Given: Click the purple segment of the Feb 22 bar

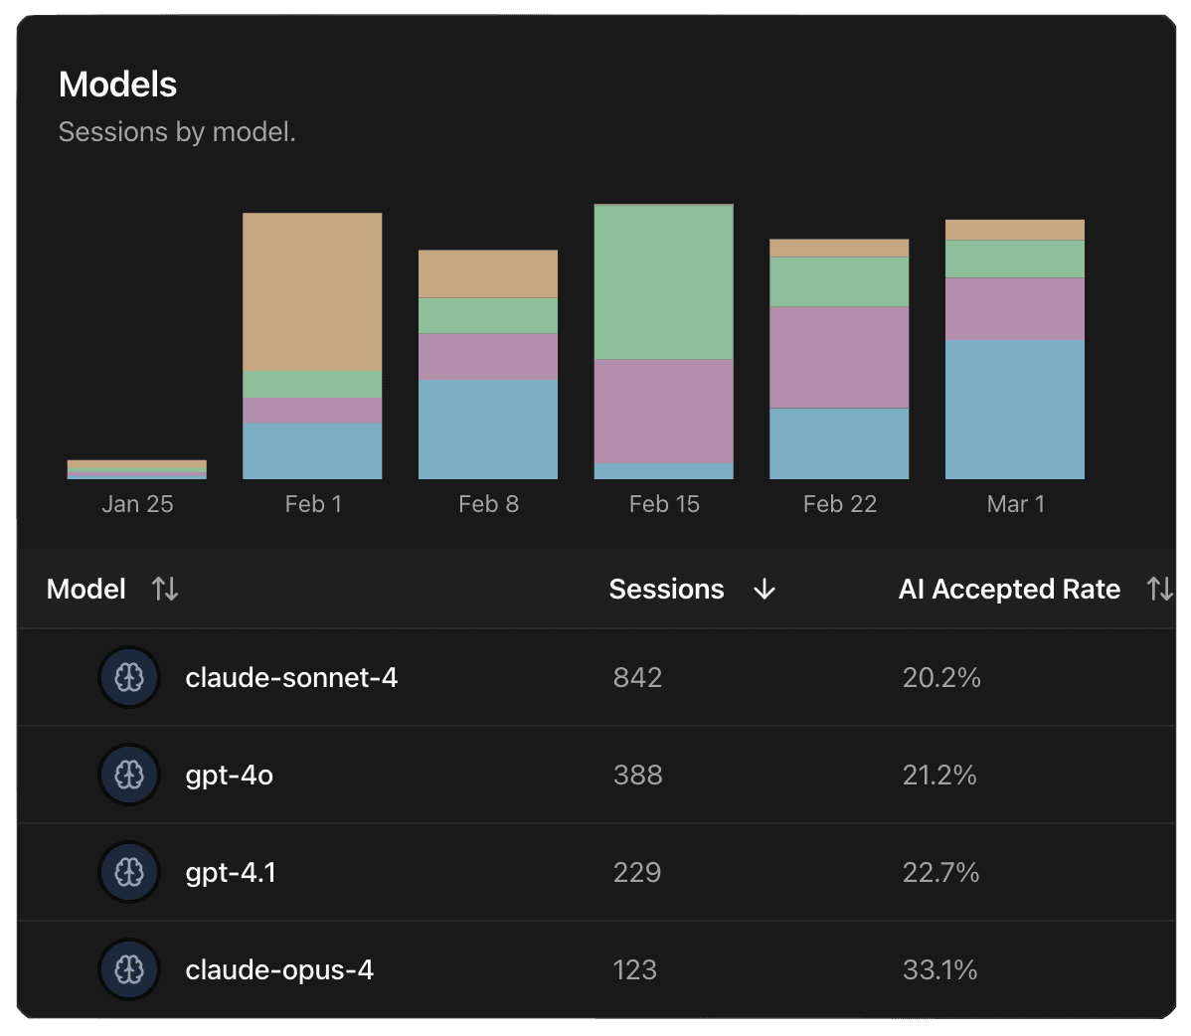Looking at the screenshot, I should click(x=839, y=357).
